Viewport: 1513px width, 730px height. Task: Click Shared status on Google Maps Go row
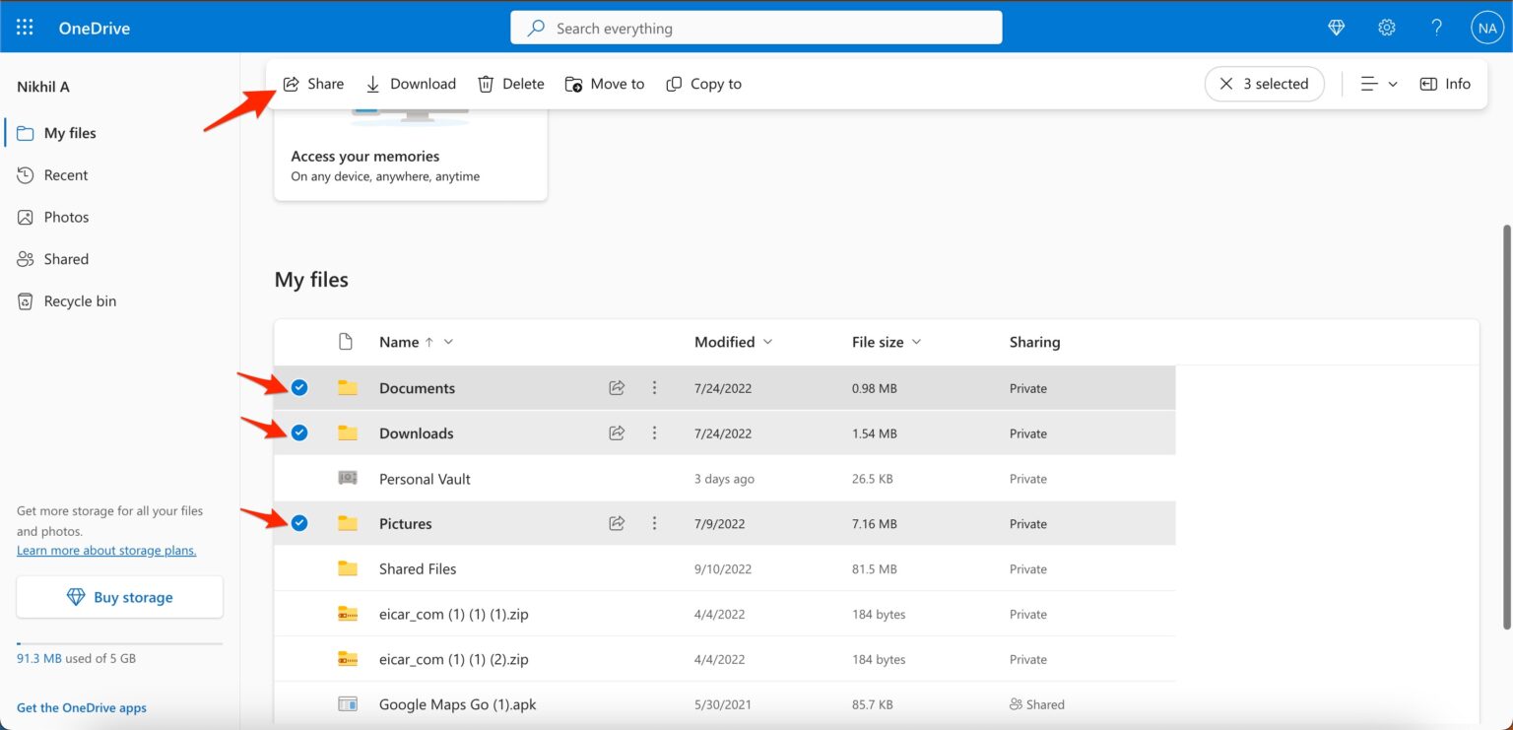pos(1037,704)
